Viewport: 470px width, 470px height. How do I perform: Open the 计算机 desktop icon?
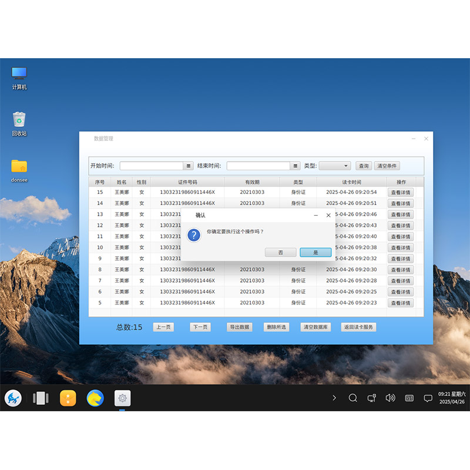(19, 73)
